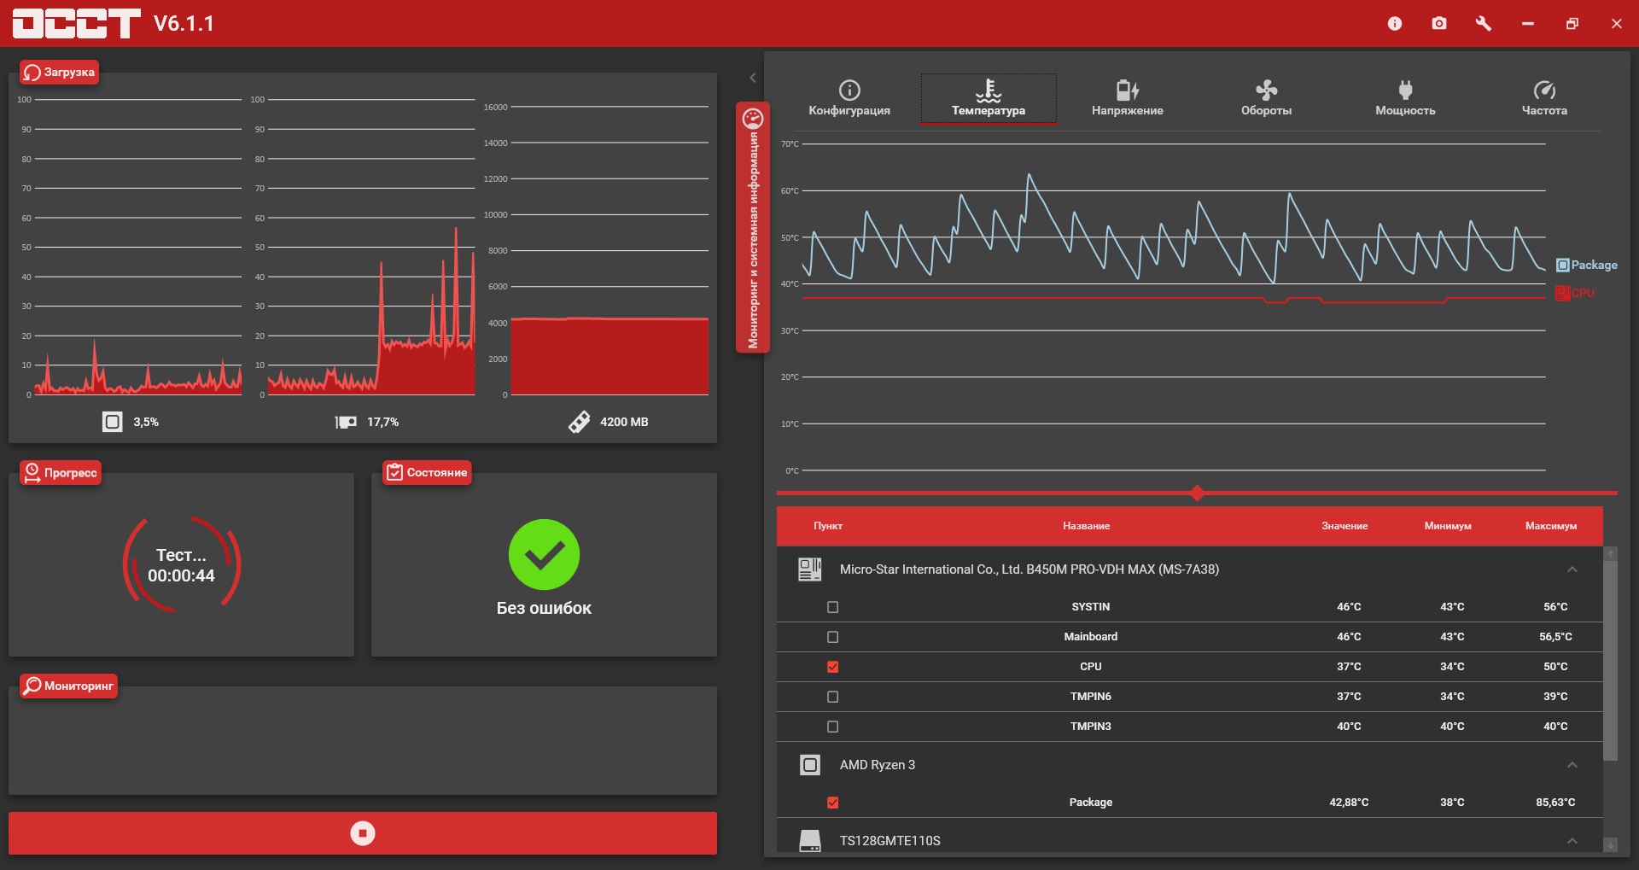Collapse the Micro-Star motherboard section
The image size is (1639, 870).
coord(1572,569)
